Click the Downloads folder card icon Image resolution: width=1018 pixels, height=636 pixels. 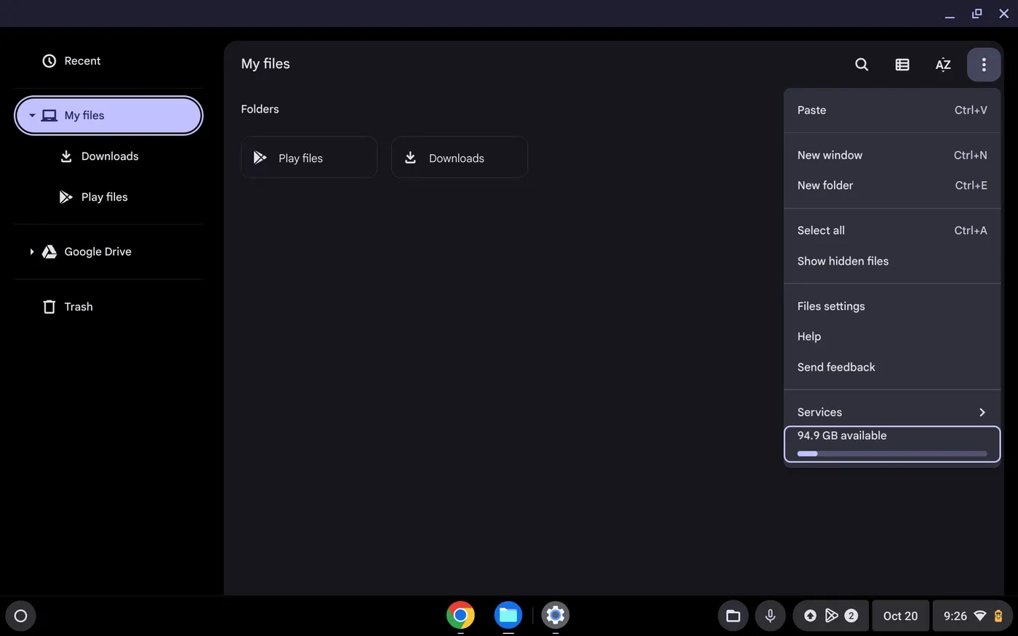[x=411, y=157]
